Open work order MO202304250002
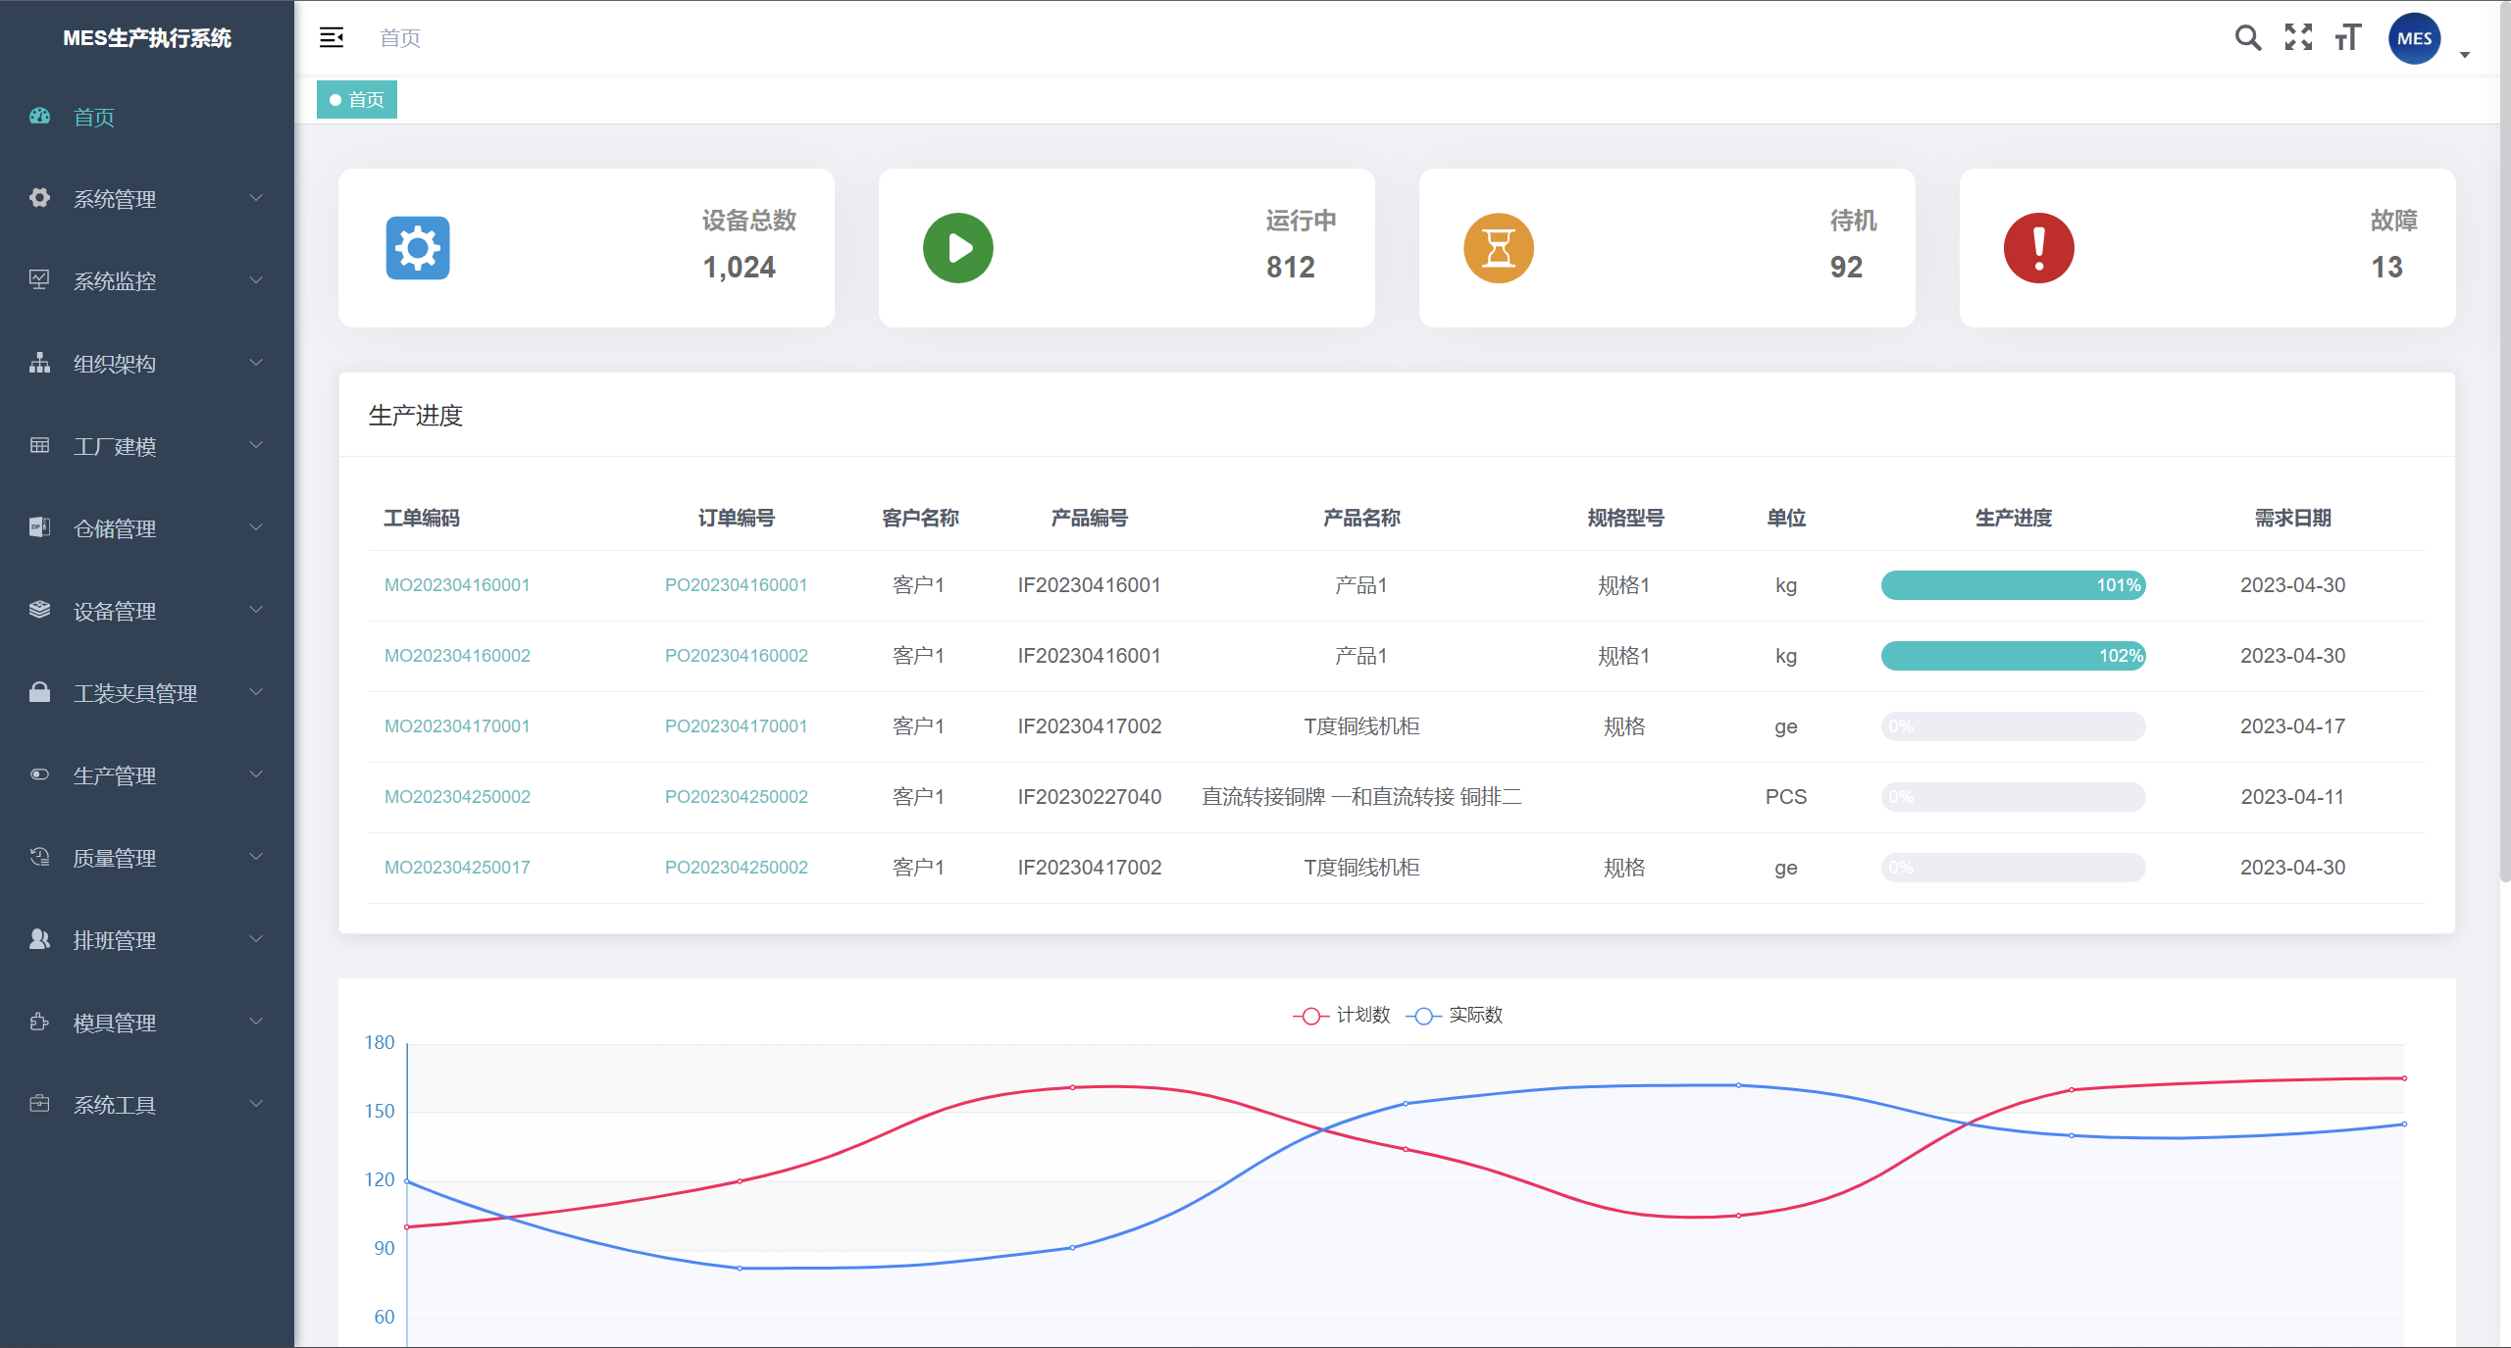The width and height of the screenshot is (2511, 1348). click(457, 797)
